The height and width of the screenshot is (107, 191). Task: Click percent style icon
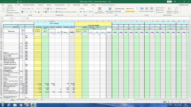pyautogui.click(x=84, y=12)
